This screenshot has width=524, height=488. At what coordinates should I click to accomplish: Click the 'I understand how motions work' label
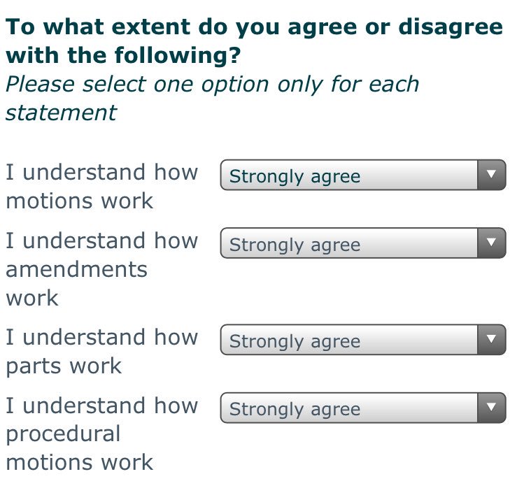[102, 187]
